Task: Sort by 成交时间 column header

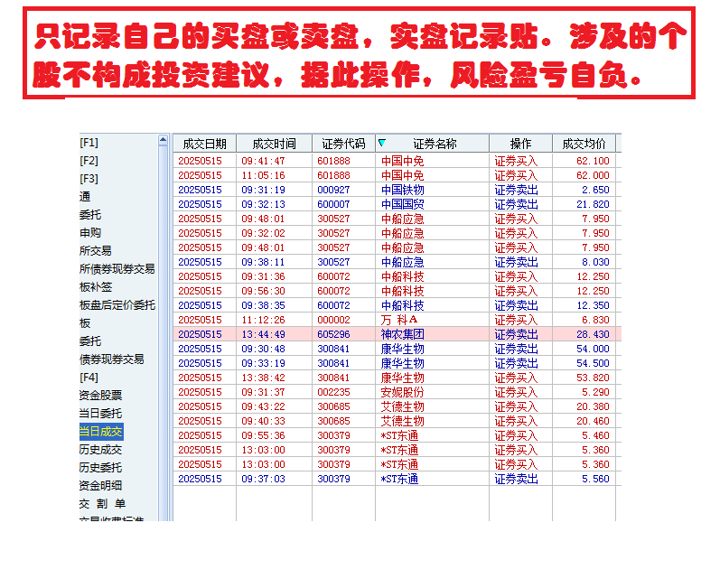Action: (274, 144)
